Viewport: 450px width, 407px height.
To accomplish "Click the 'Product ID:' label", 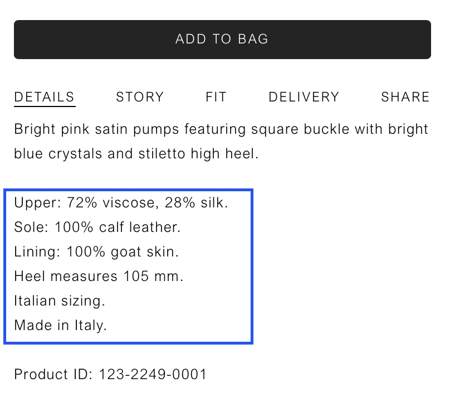I will [53, 374].
